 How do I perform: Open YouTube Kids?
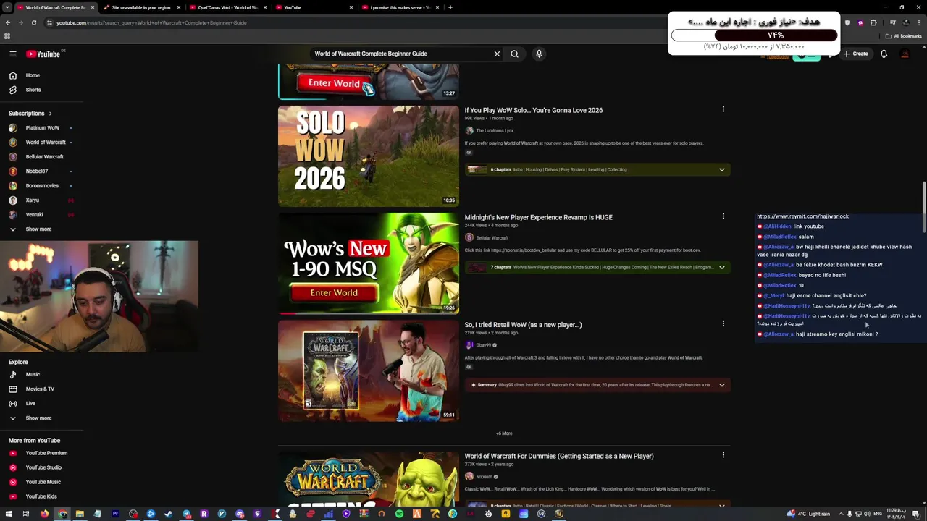click(41, 496)
